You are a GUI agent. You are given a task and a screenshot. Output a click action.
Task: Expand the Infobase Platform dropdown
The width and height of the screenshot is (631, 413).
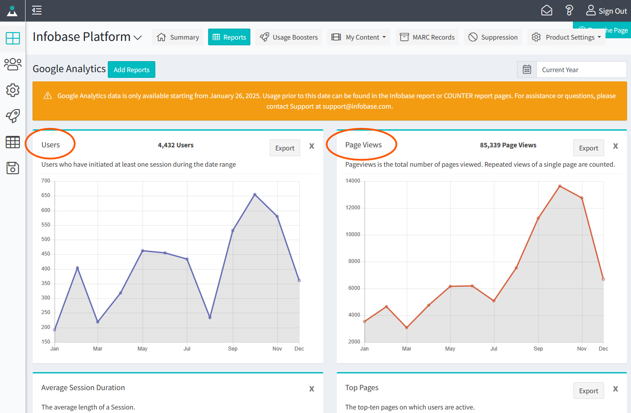point(136,37)
